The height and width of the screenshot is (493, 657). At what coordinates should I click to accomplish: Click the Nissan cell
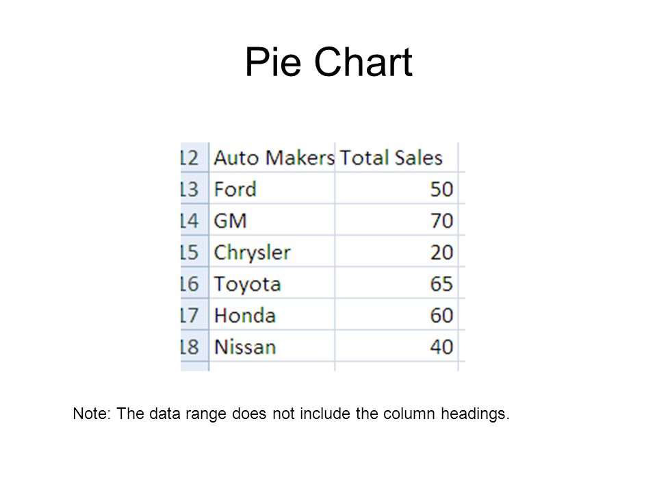click(272, 346)
